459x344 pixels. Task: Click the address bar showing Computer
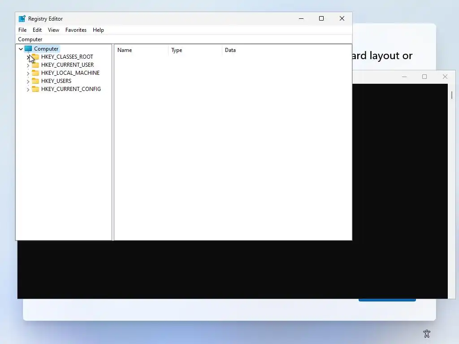(184, 39)
